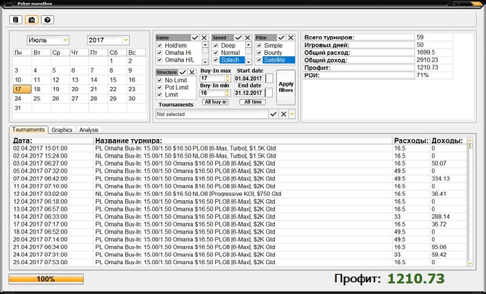Toggle the Simple prize checkbox
The image size is (486, 294).
(259, 46)
